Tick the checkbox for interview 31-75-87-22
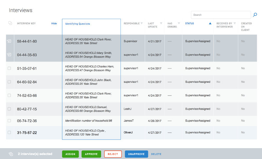Image resolution: width=262 pixels, height=159 pixels. [x=9, y=133]
